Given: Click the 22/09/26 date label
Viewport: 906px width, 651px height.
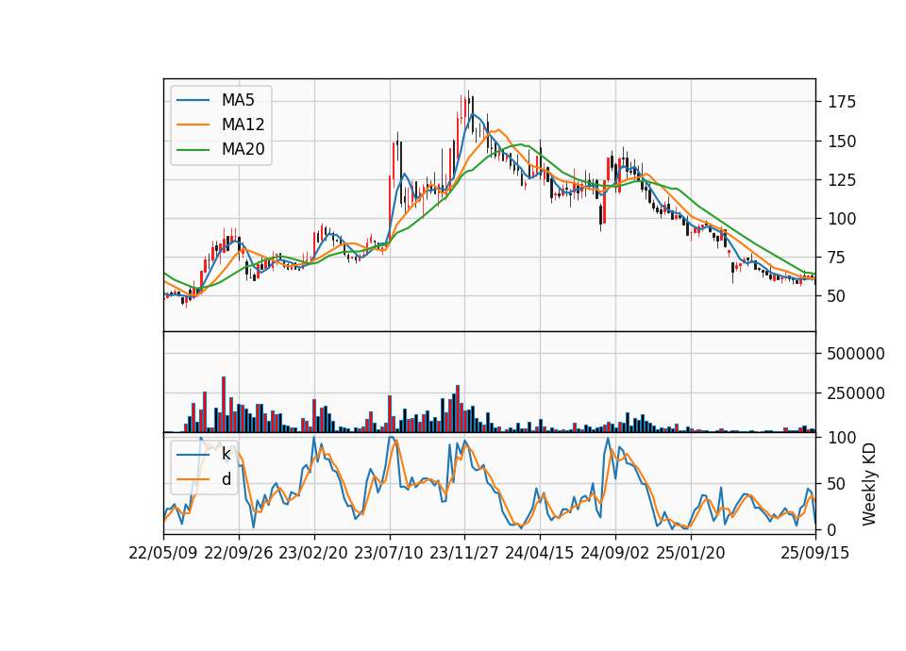Looking at the screenshot, I should [239, 553].
